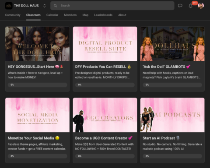
Task: Click progress bar of Monetize Social Media
Action: pyautogui.click(x=38, y=156)
